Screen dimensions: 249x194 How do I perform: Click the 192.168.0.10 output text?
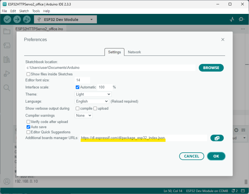point(26,181)
